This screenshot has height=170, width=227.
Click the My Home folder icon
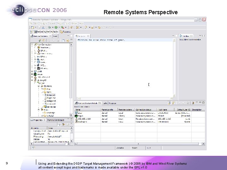pyautogui.click(x=42, y=86)
